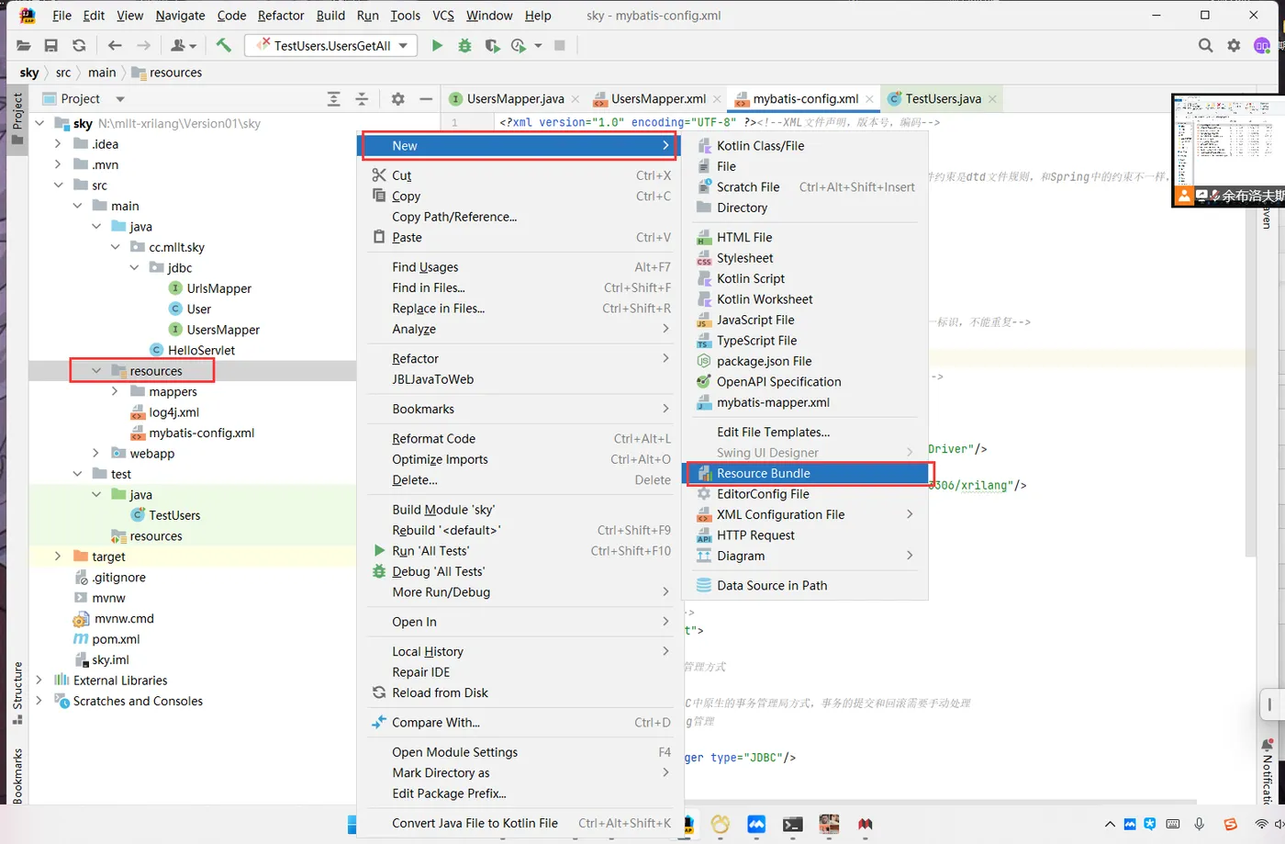Open IDE settings gear in main toolbar
The height and width of the screenshot is (844, 1285).
click(x=1234, y=45)
